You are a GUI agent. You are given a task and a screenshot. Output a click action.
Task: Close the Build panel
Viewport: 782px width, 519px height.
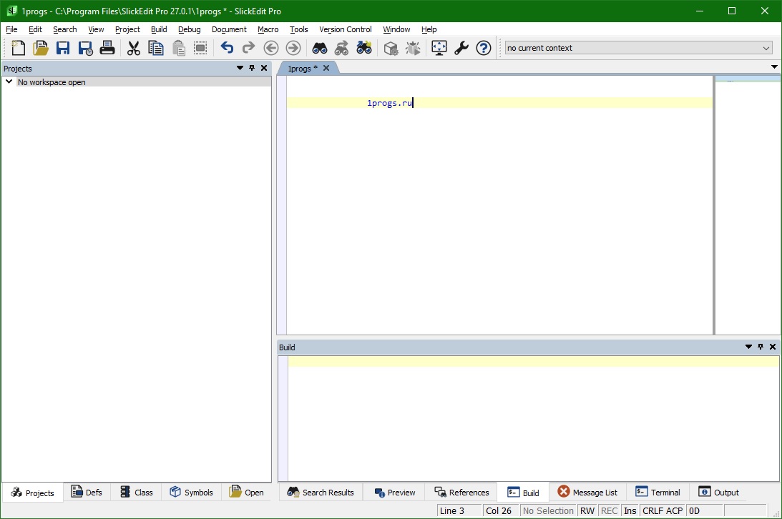pos(773,347)
